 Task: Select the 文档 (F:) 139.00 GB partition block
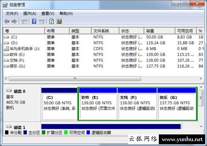point(137,103)
